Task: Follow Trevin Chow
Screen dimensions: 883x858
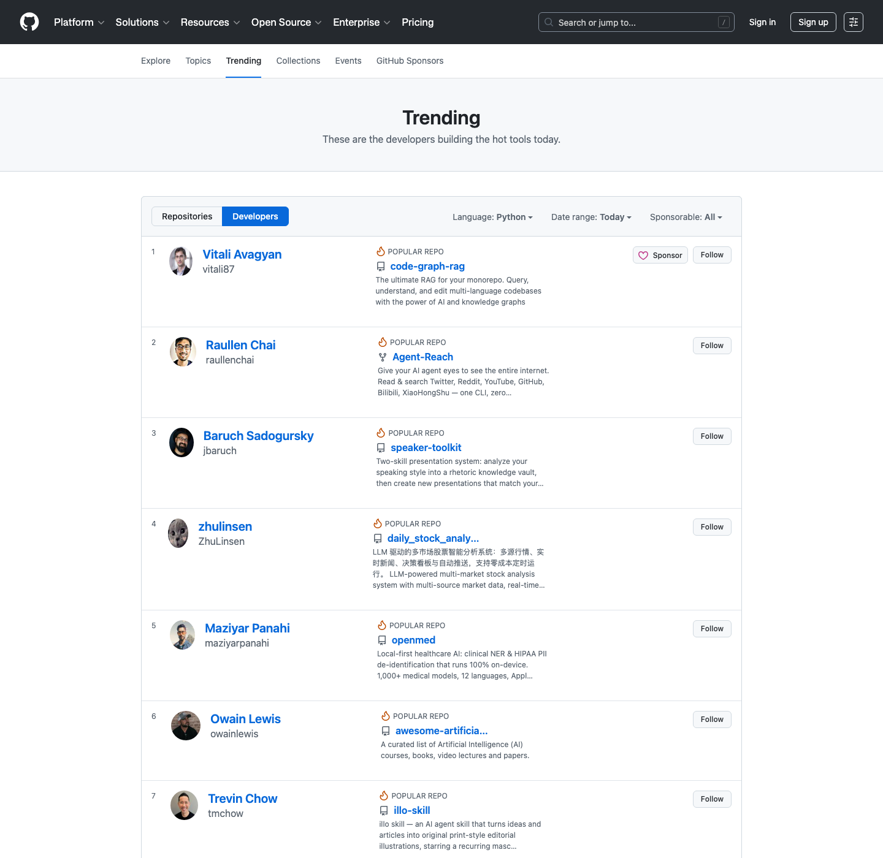Action: click(x=712, y=799)
